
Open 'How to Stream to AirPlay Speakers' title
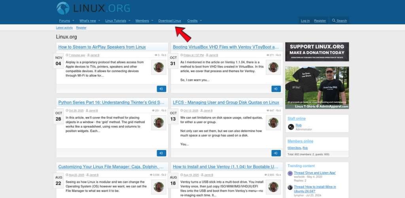point(102,47)
